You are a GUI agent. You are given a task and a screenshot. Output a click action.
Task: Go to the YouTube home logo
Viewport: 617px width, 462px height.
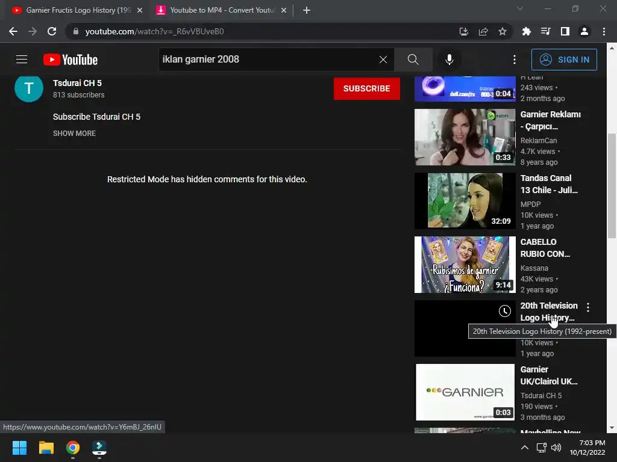tap(70, 60)
